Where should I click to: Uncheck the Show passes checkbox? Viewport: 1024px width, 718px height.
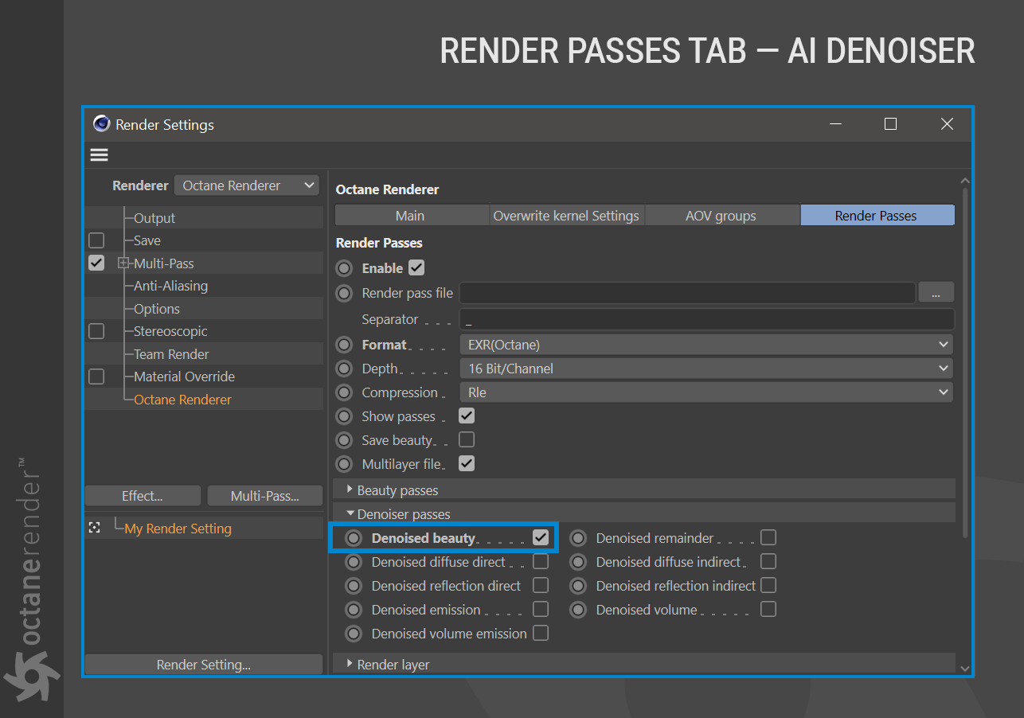coord(467,416)
